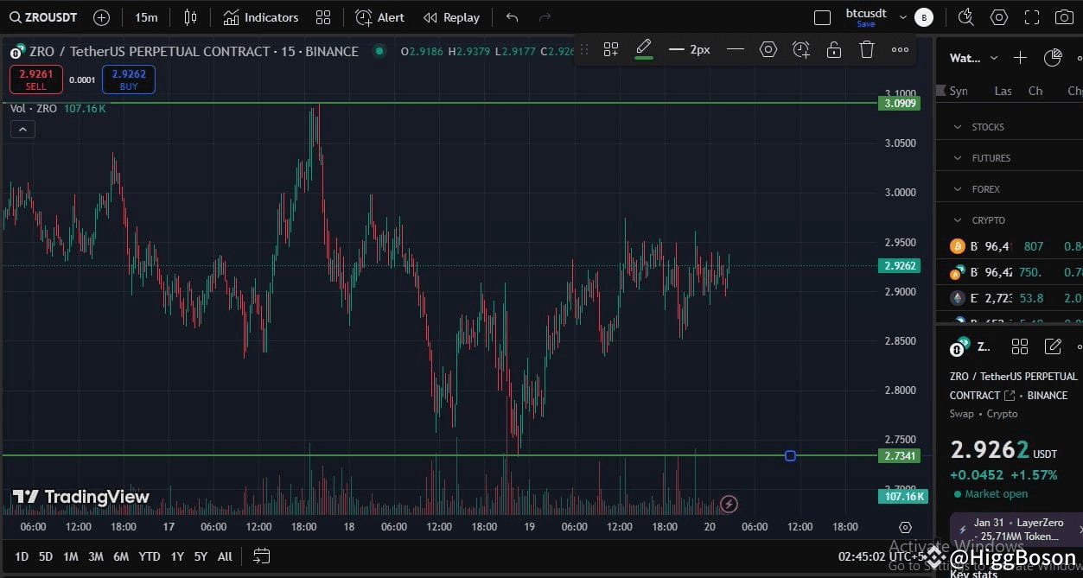Open the 15m interval dropdown
The height and width of the screenshot is (578, 1083).
coord(145,17)
